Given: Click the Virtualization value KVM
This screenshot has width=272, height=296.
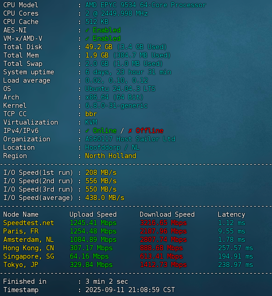Looking at the screenshot, I should click(x=91, y=122).
